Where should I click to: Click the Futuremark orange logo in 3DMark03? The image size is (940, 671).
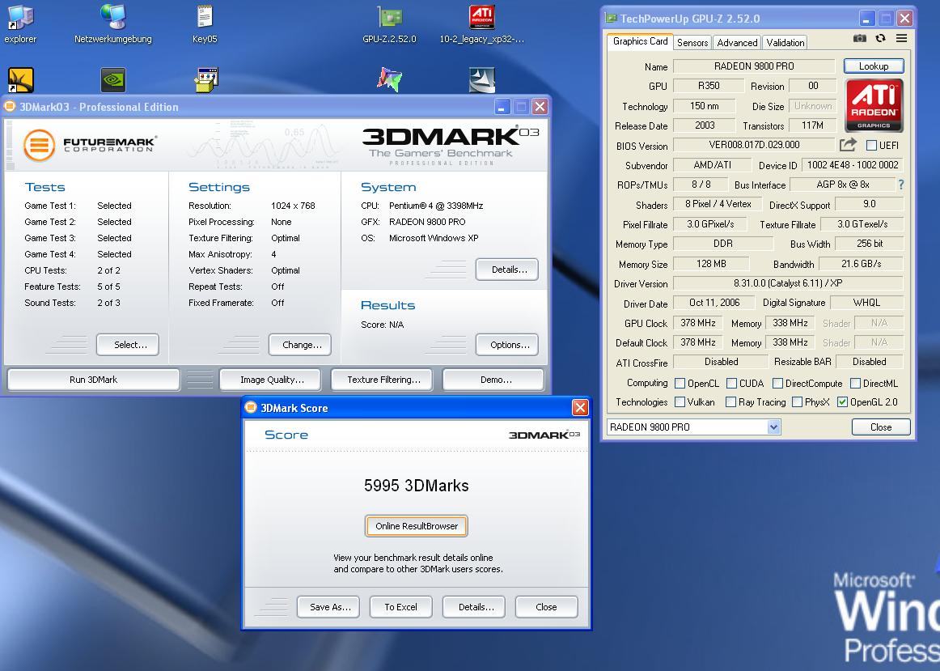39,145
